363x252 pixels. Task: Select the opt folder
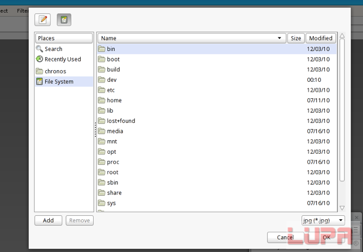(x=217, y=151)
